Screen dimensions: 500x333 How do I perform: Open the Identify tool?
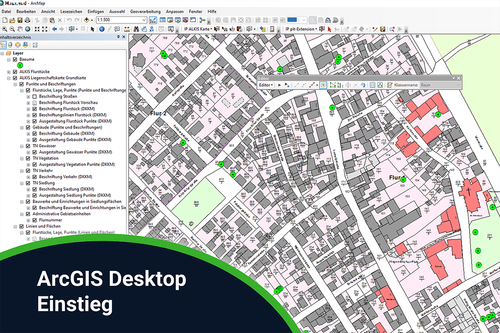coord(101,29)
